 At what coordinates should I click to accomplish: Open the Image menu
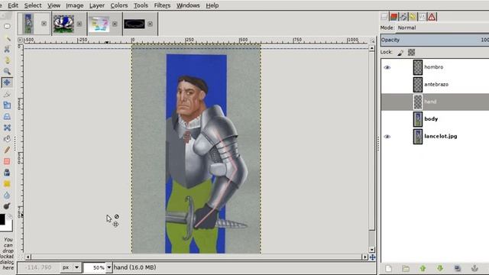(x=74, y=5)
